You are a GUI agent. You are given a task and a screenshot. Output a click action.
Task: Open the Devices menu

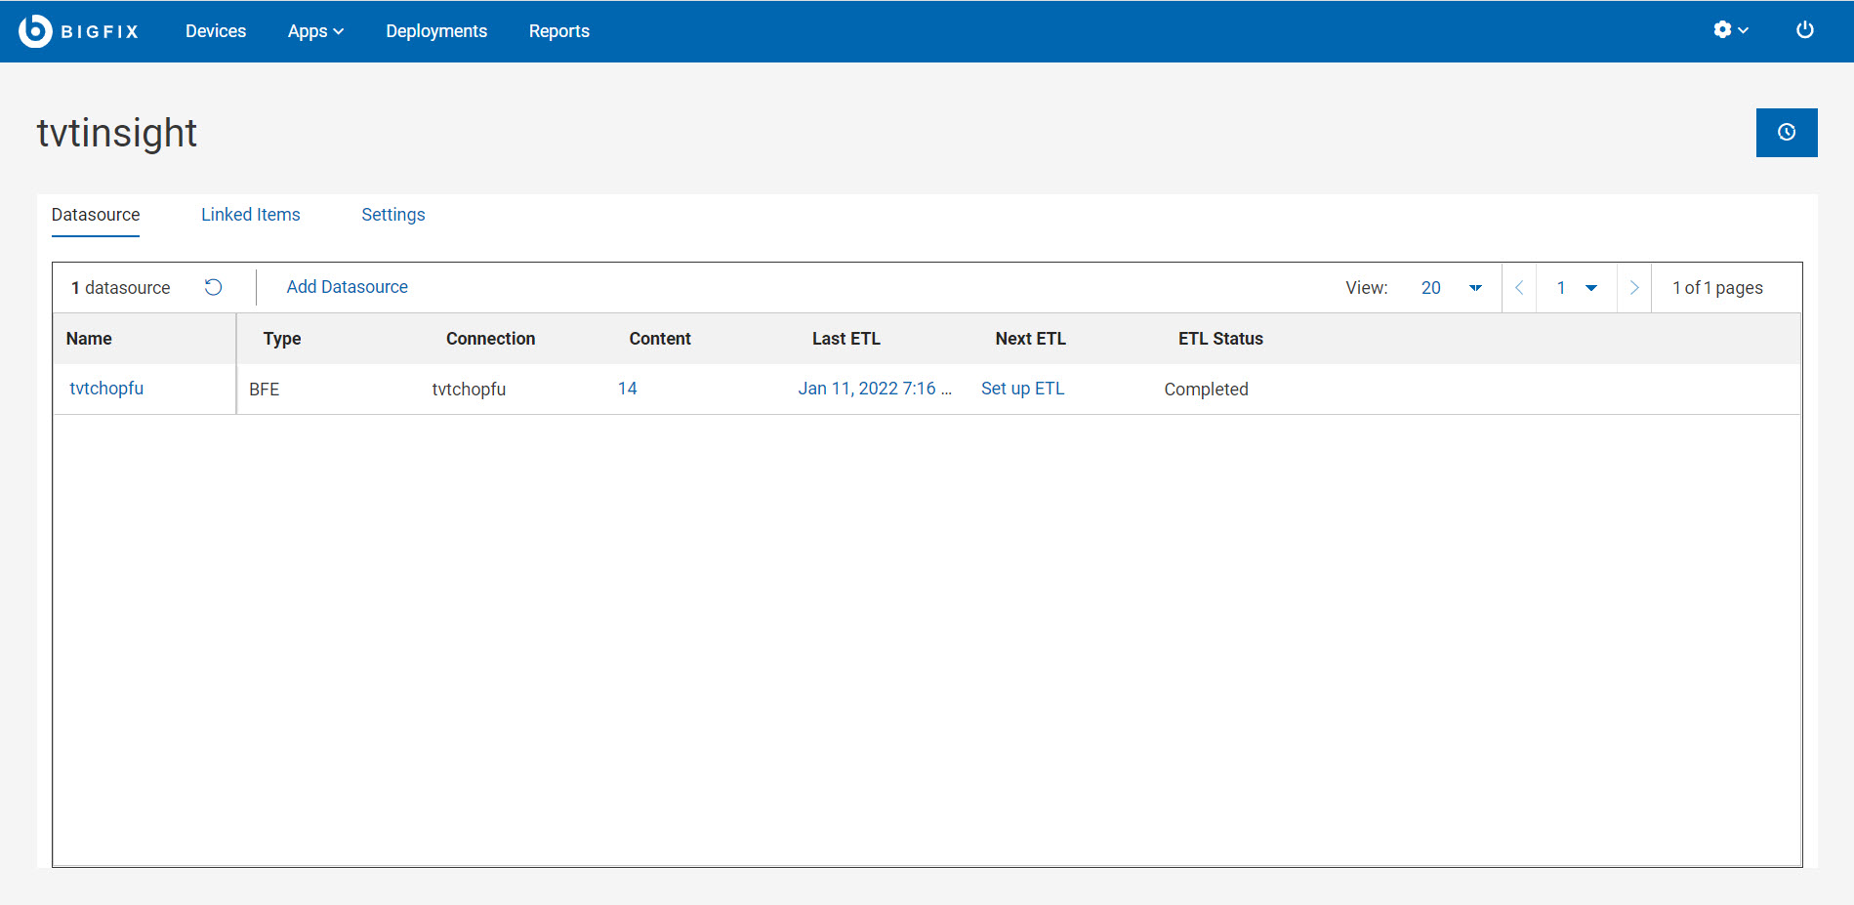pos(216,31)
